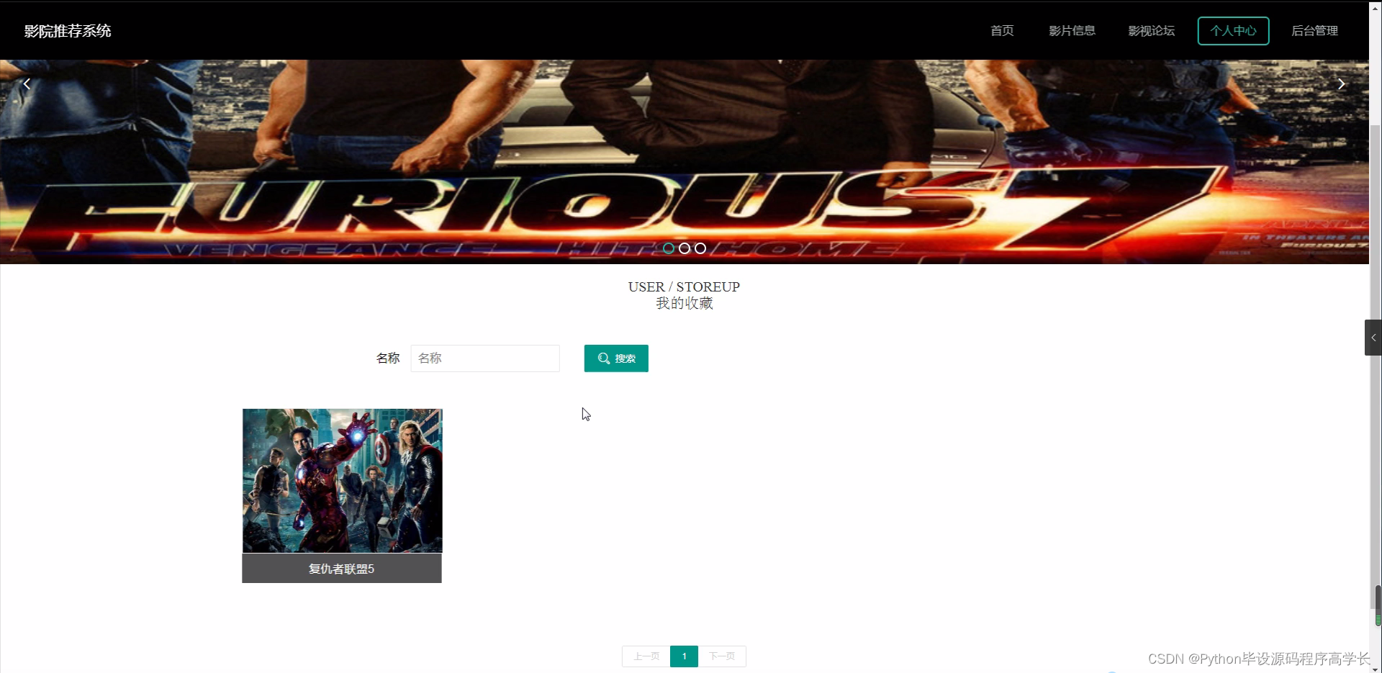Open page 1 in the pagination control

(x=683, y=656)
